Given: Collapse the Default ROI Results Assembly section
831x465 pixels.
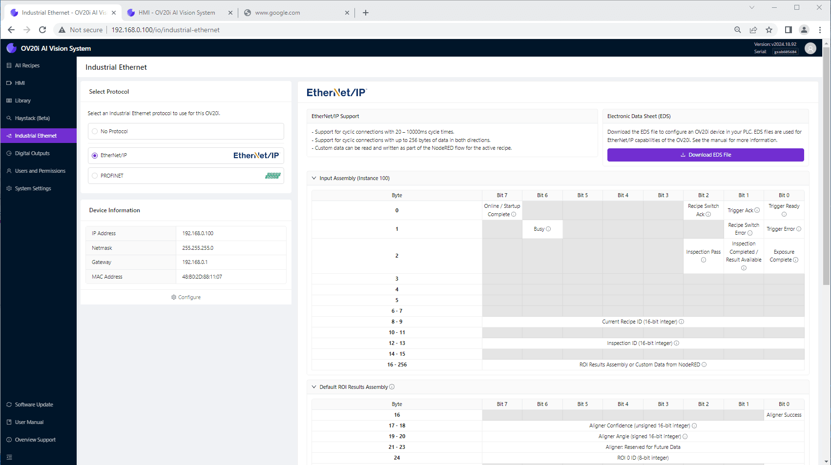Looking at the screenshot, I should 314,387.
